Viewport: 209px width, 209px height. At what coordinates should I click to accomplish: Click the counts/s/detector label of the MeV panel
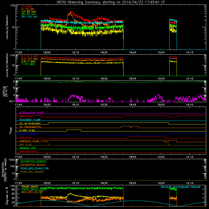7,65
